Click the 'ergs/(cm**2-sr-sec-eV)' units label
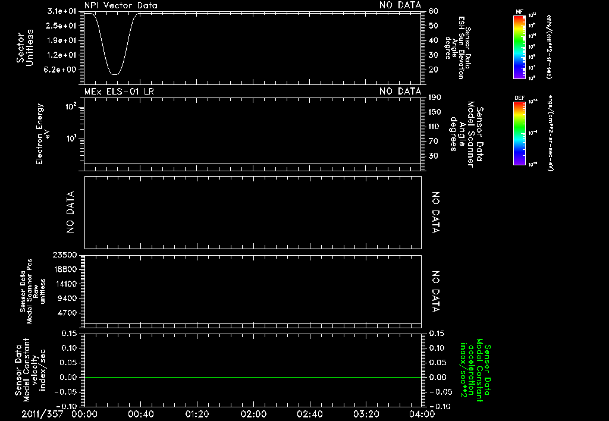The image size is (609, 421). click(x=550, y=133)
